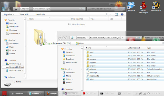Sort by Size column
164x96 pixels.
click(111, 19)
